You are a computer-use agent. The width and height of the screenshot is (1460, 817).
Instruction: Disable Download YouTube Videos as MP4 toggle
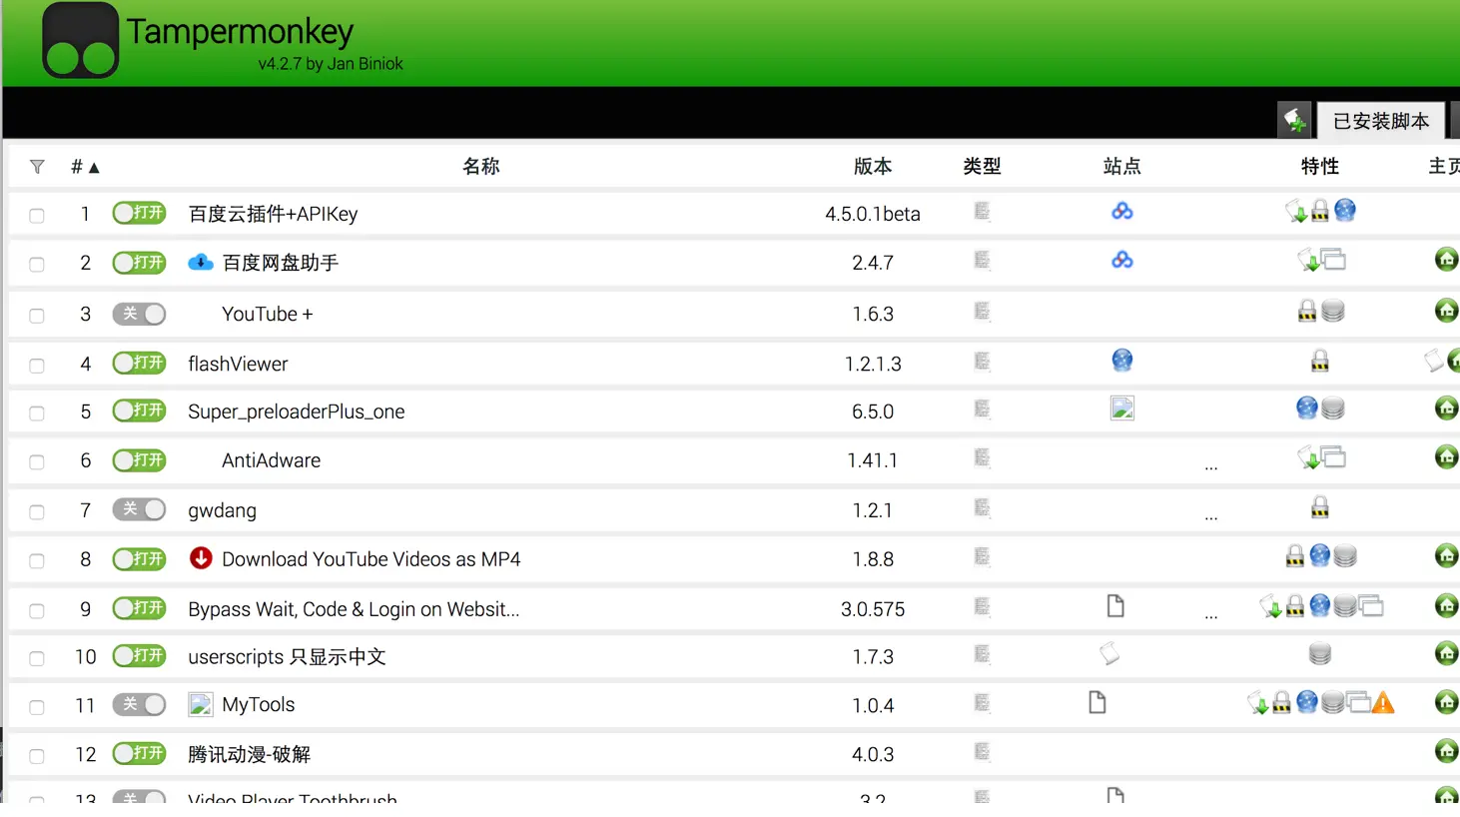139,559
